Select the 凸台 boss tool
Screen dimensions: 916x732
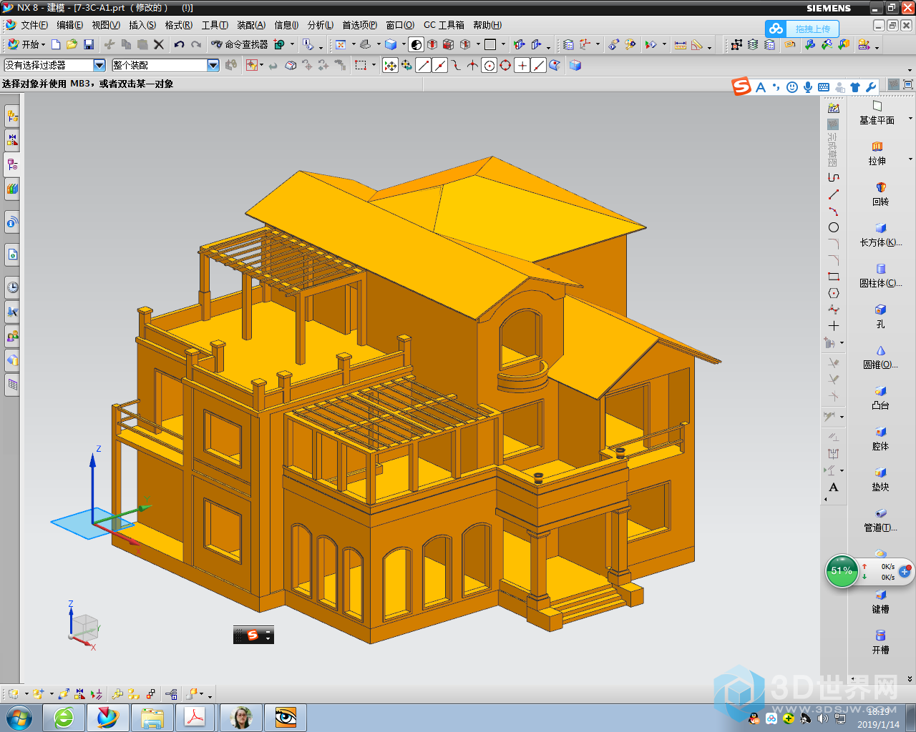coord(880,398)
